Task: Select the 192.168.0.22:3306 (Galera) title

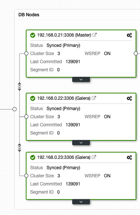Action: click(64, 98)
